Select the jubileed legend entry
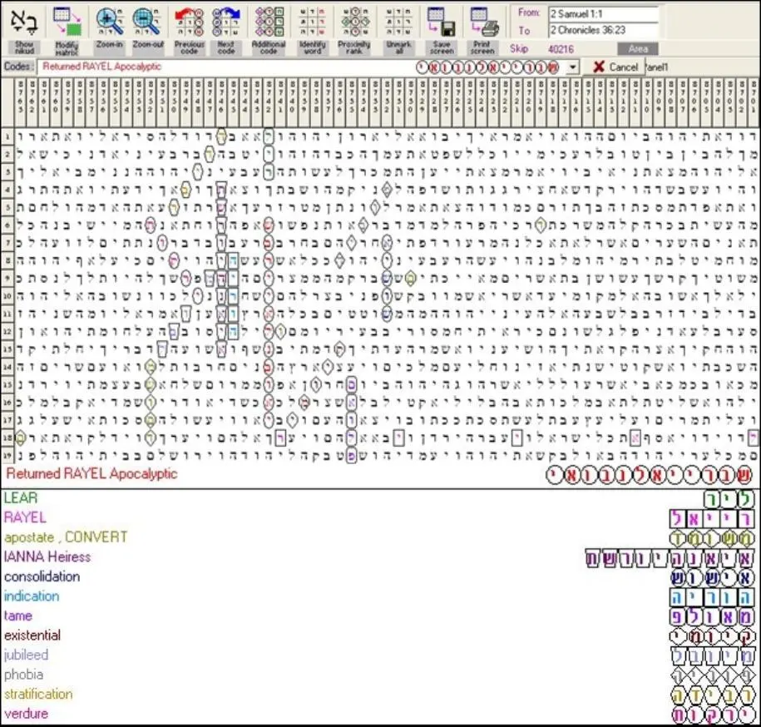This screenshot has height=727, width=761. pos(27,655)
